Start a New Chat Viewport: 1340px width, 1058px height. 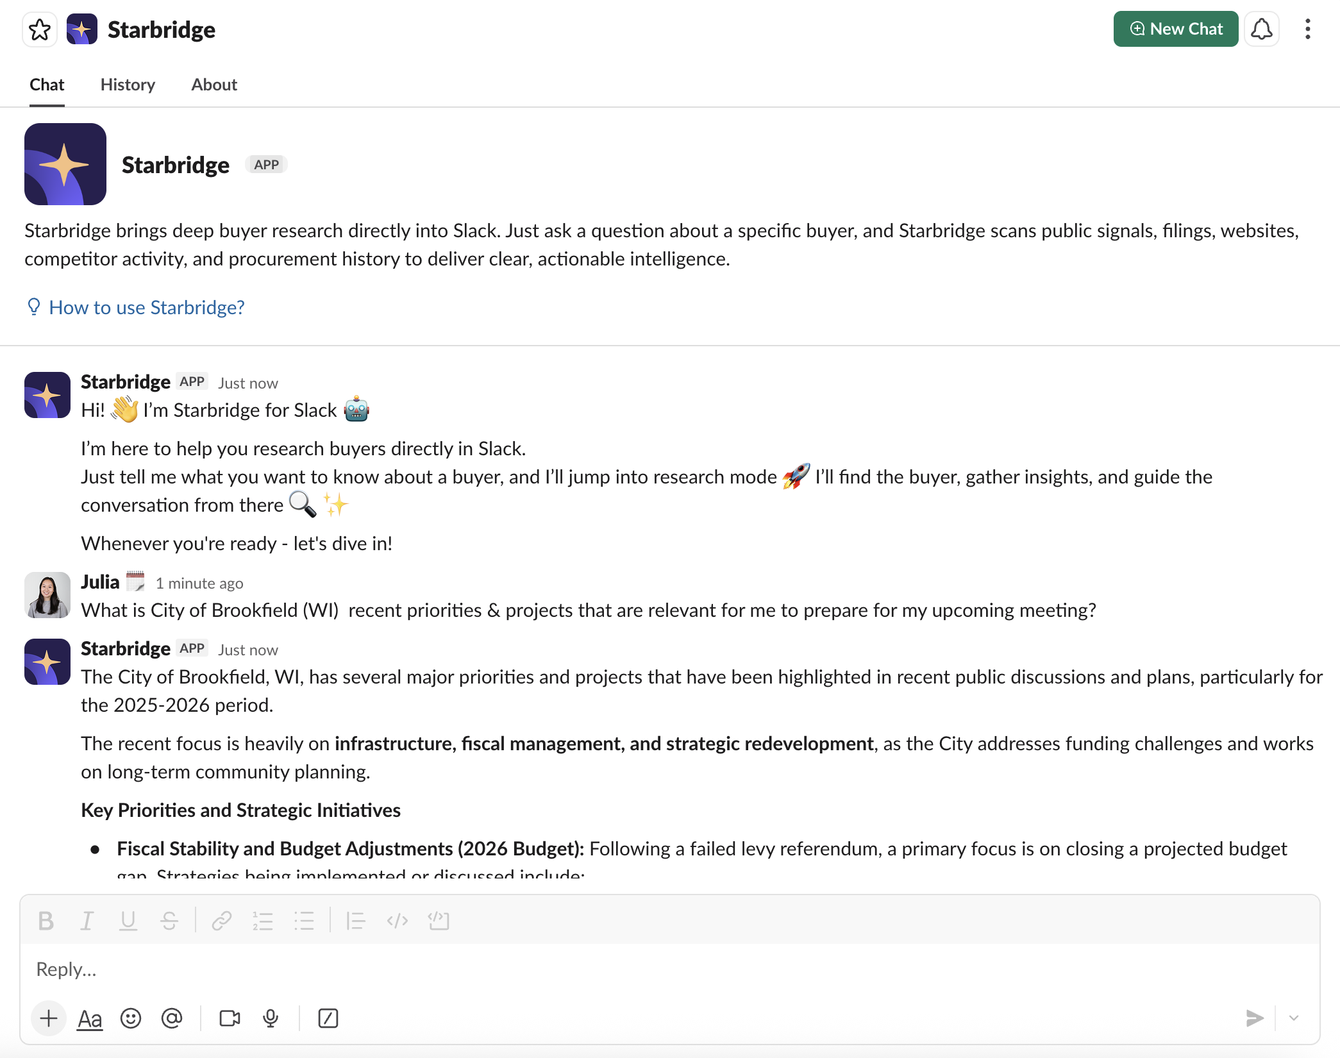coord(1175,29)
